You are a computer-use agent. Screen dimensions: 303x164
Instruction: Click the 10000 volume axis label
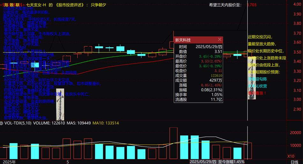295,145
